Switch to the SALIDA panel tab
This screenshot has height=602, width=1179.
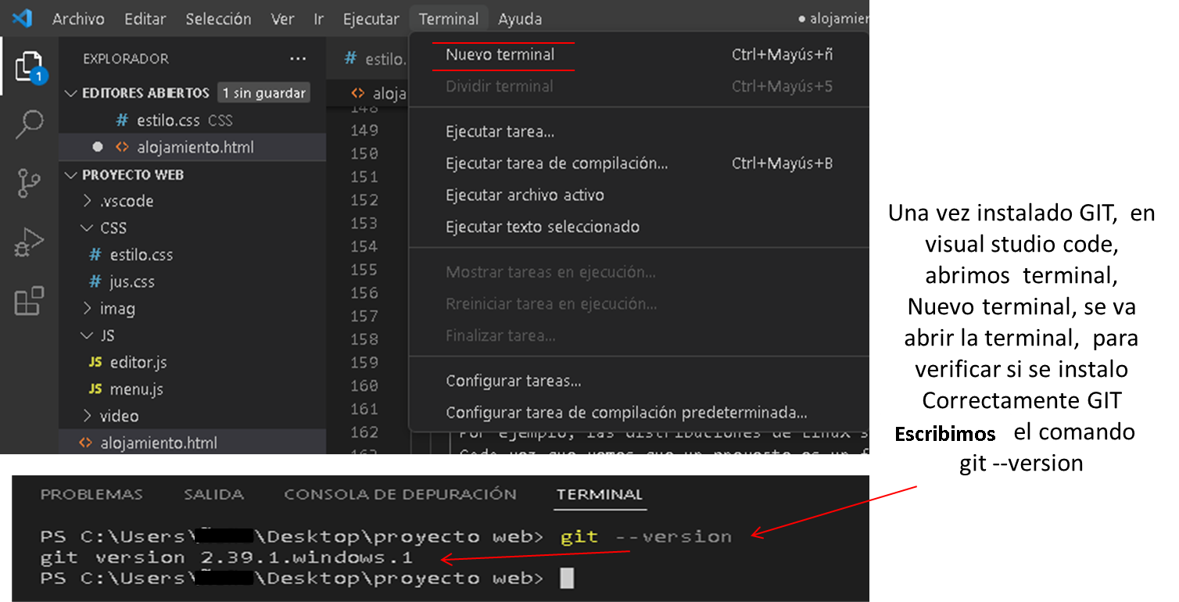coord(213,494)
